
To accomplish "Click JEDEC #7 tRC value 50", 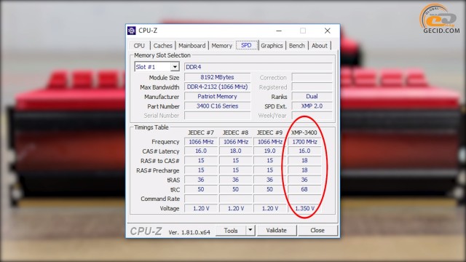I will pyautogui.click(x=201, y=189).
